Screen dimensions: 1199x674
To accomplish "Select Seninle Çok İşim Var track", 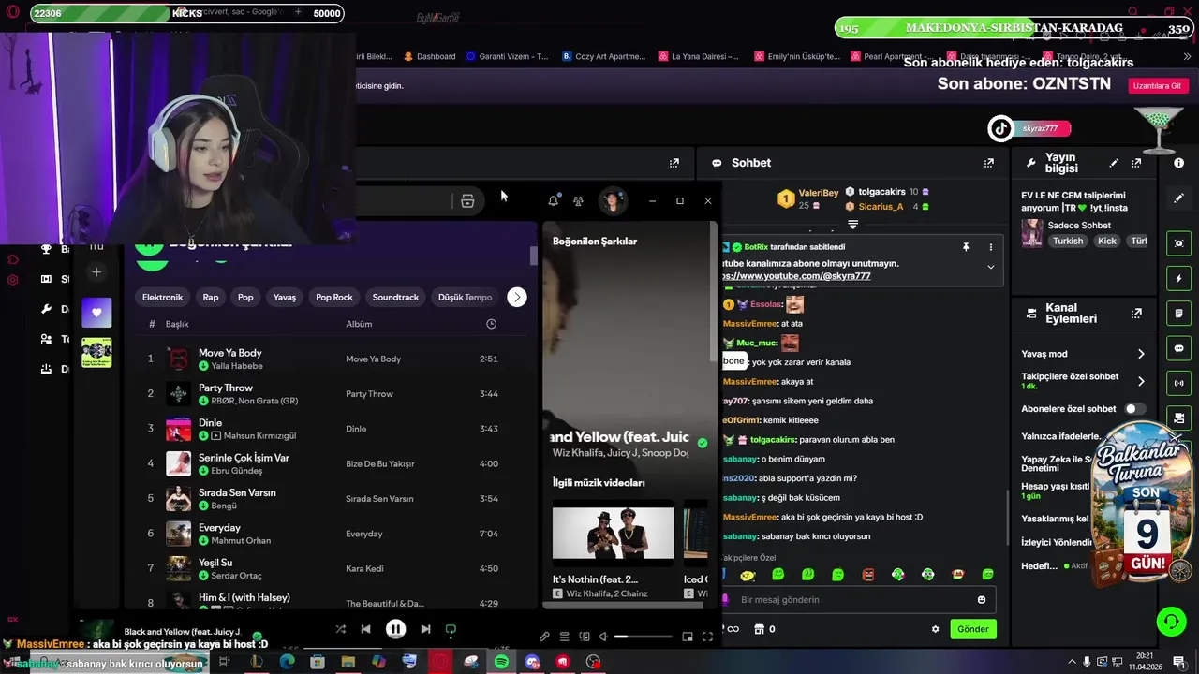I will tap(328, 462).
